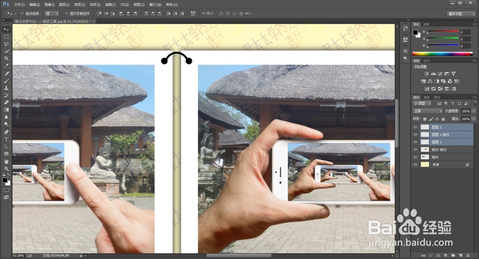Select the Eraser tool
This screenshot has height=259, width=479.
tap(6, 102)
